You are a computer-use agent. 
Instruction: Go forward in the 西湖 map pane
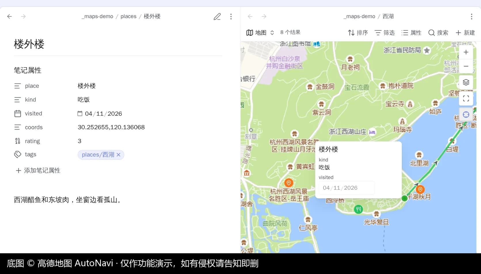pos(264,16)
